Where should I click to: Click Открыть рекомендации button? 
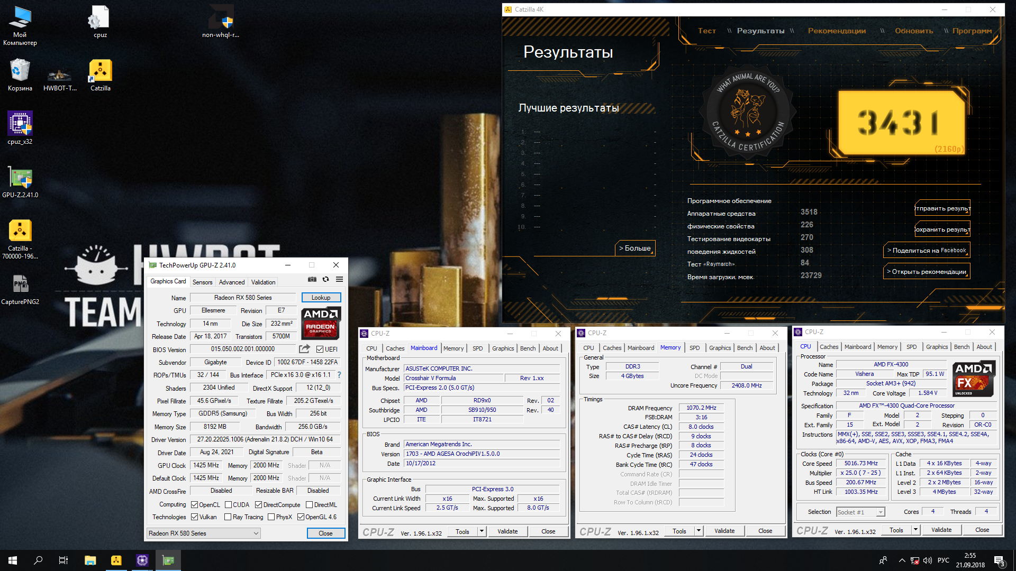click(927, 271)
